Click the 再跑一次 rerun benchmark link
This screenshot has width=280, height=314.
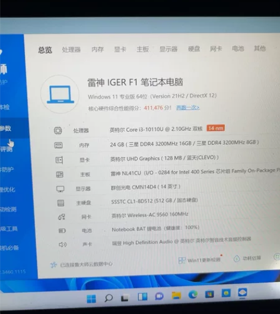click(x=187, y=107)
